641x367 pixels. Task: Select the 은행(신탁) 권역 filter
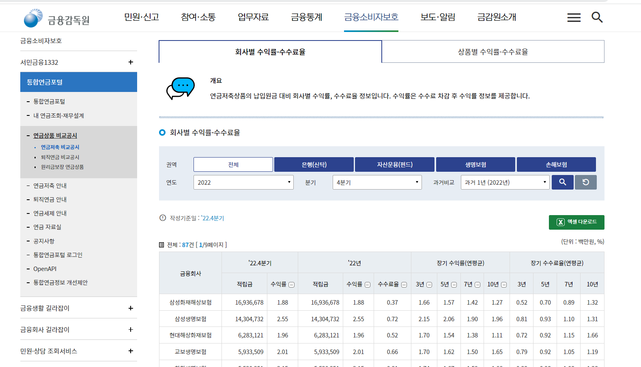pyautogui.click(x=314, y=164)
